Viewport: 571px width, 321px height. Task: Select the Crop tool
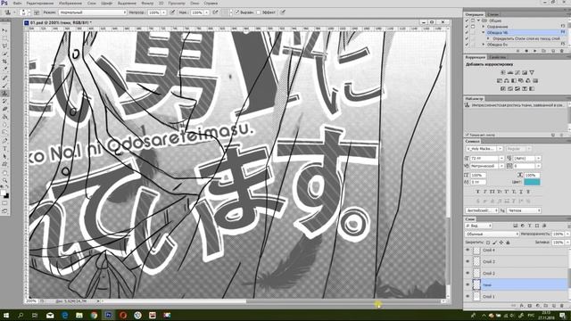click(4, 62)
